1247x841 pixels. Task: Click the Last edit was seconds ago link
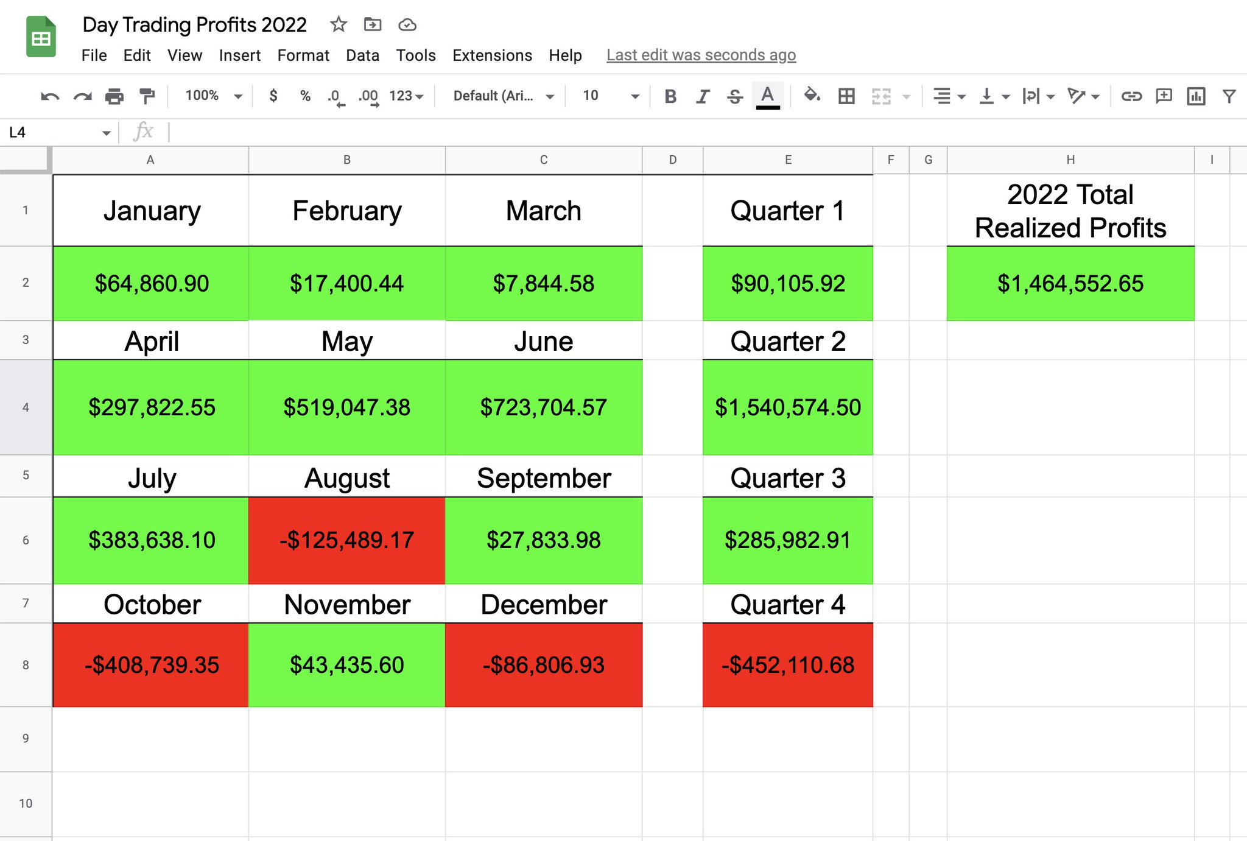(x=700, y=55)
